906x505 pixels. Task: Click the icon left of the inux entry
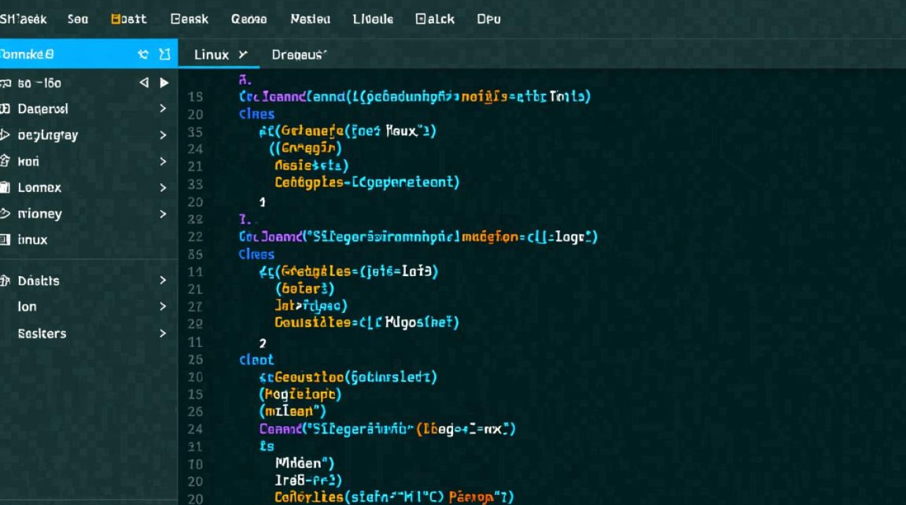point(5,240)
